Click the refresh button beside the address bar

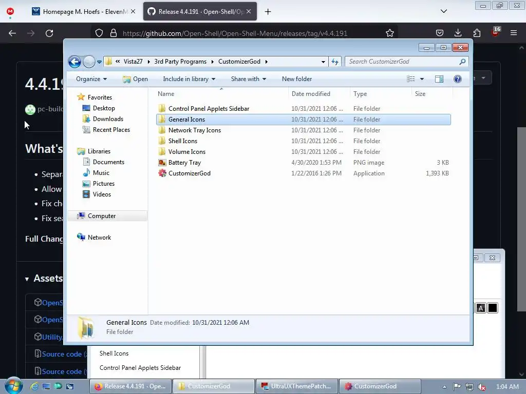(x=335, y=62)
